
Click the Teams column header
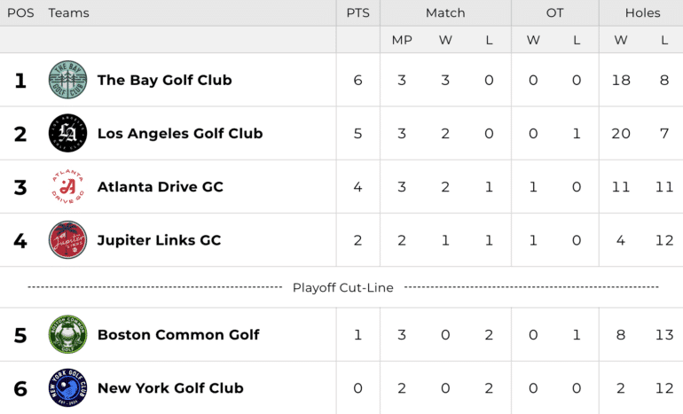point(69,13)
